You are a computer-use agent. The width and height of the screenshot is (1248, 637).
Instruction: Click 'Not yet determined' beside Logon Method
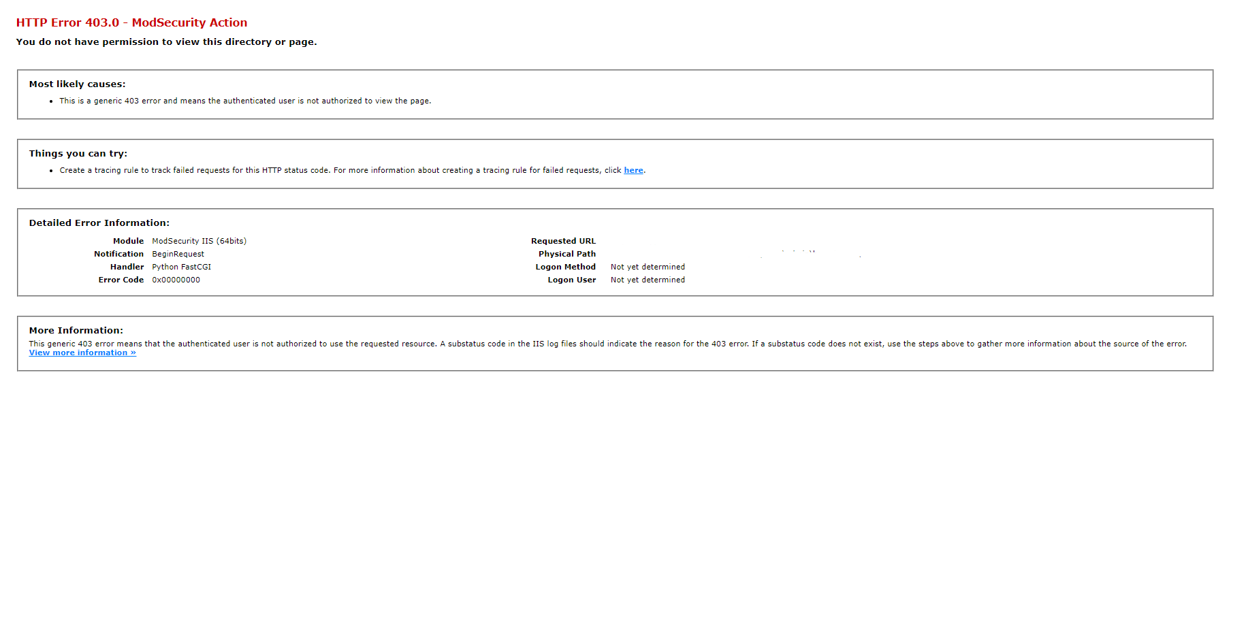click(647, 267)
